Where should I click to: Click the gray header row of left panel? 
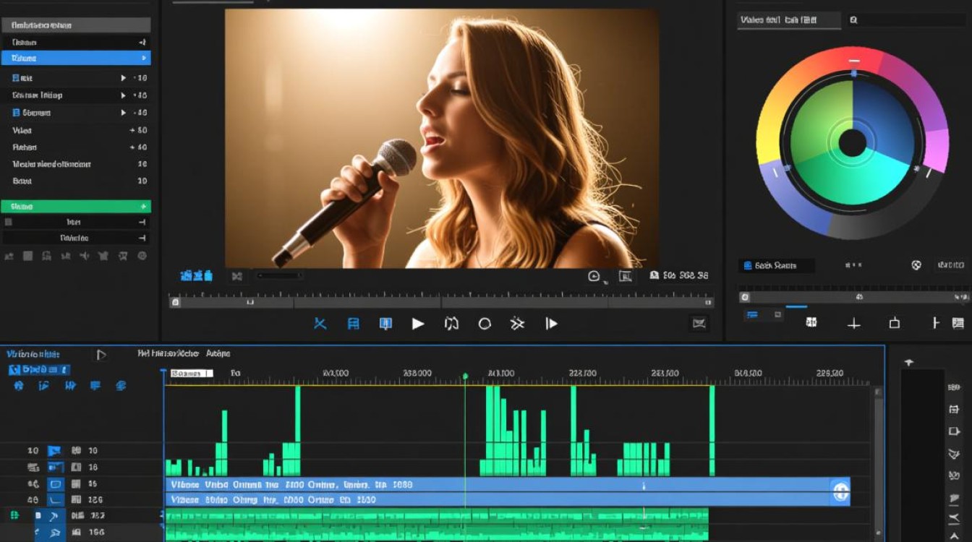coord(75,25)
